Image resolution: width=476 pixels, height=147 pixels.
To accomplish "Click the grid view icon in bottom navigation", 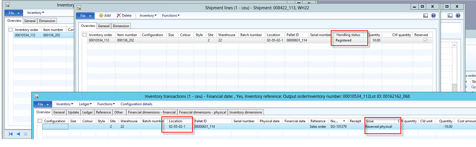I will tap(26, 134).
